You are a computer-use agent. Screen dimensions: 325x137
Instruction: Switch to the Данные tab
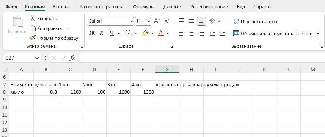pos(172,7)
